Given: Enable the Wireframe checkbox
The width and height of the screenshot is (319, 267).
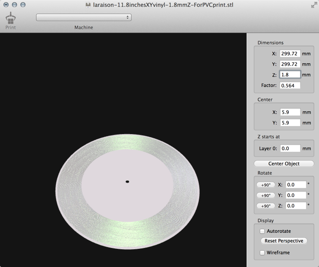Looking at the screenshot, I should (262, 253).
